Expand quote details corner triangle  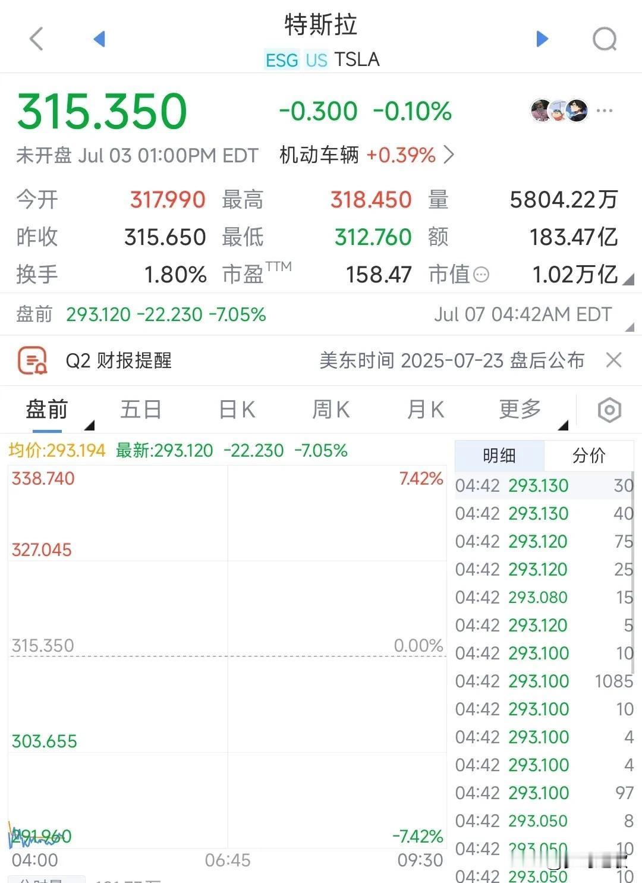coord(628,279)
